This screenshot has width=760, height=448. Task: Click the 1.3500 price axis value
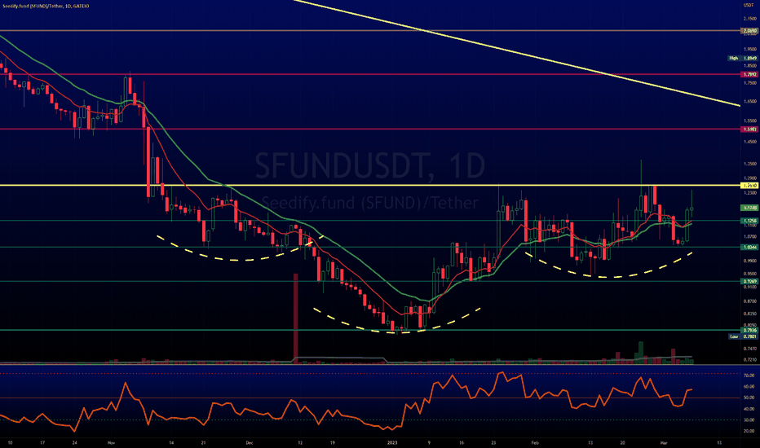749,164
